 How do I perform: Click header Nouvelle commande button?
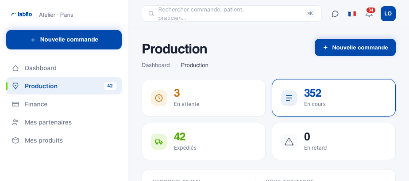click(355, 47)
